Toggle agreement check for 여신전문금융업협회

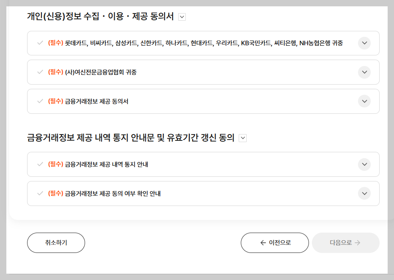[39, 72]
